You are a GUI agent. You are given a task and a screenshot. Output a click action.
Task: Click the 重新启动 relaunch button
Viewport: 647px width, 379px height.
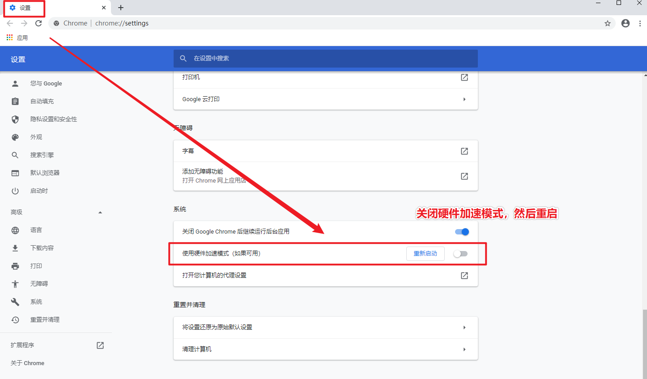coord(426,254)
